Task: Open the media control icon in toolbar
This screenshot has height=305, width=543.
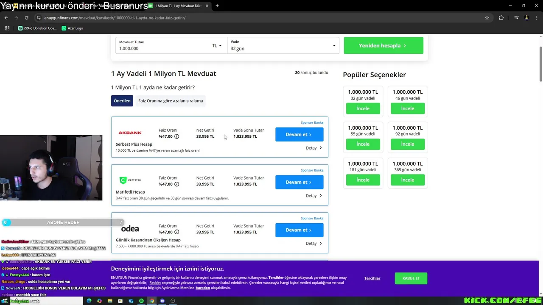Action: 516,18
